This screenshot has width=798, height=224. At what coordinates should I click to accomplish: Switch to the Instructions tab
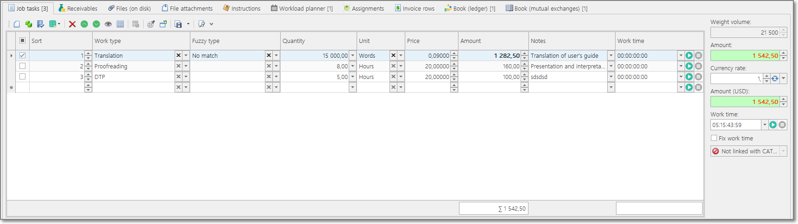pos(242,8)
